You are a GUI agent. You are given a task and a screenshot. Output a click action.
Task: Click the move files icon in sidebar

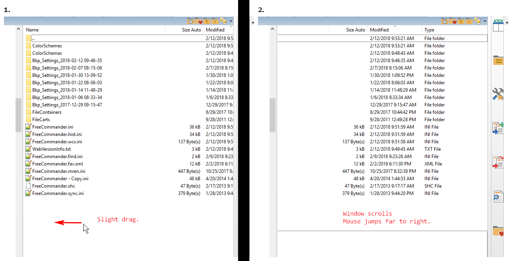coord(498,162)
